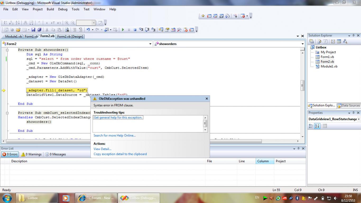Pin the Solution Explorer panel with auto-hide
This screenshot has height=203, width=361.
(x=354, y=35)
